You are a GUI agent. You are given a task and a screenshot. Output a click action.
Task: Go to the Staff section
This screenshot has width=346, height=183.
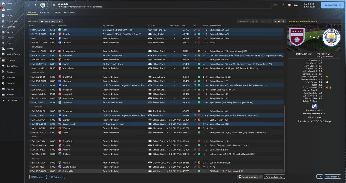tap(9, 43)
